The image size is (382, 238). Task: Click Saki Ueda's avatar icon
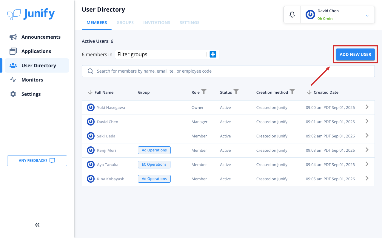tap(91, 136)
